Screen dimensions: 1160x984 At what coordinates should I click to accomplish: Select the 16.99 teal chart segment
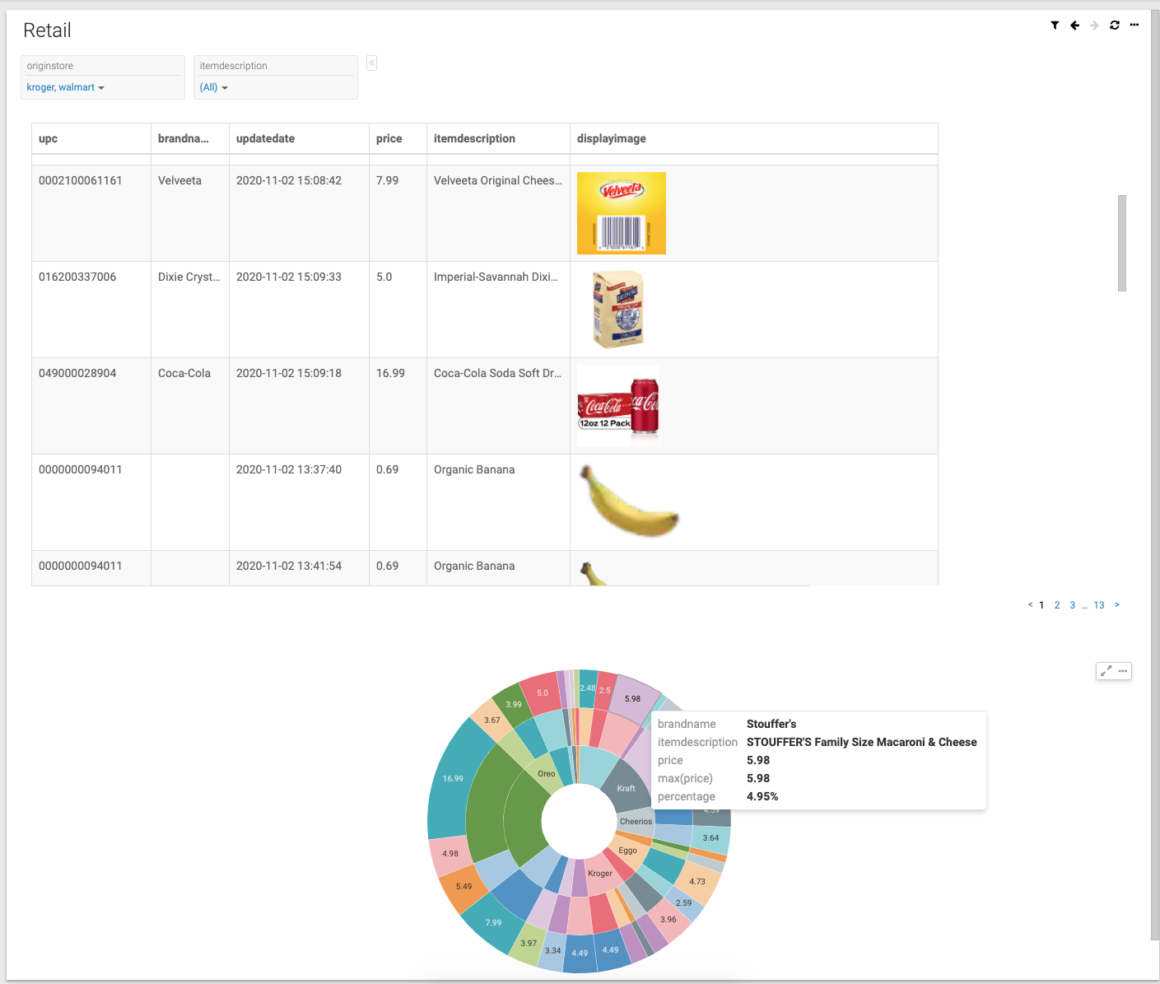tap(453, 778)
